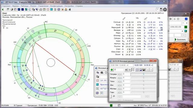Click the strikethrough S icon in front dialog
This screenshot has height=108, width=193.
pyautogui.click(x=126, y=70)
